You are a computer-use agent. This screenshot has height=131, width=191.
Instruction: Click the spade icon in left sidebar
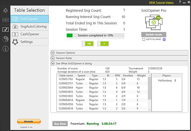point(6,10)
